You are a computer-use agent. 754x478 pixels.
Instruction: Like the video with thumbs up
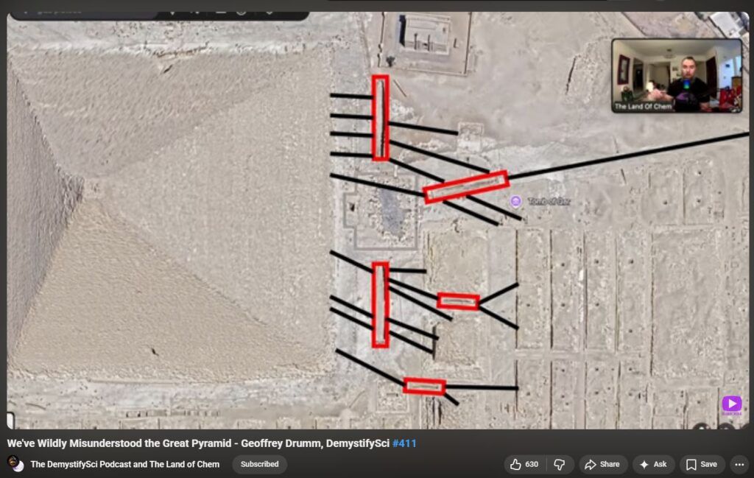(x=516, y=465)
